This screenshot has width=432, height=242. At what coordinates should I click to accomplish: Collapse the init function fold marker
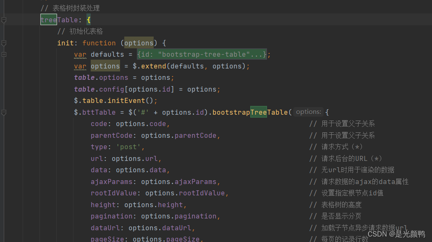(x=4, y=43)
